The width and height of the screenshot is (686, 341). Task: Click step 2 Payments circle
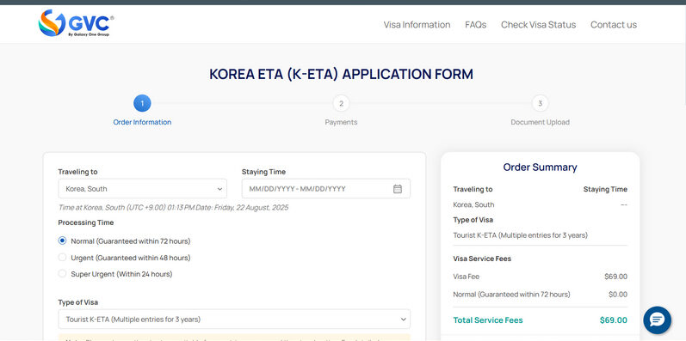click(341, 103)
